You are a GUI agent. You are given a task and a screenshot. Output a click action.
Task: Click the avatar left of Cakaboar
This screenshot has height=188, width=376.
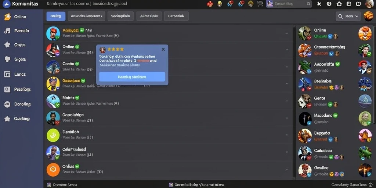(x=305, y=153)
